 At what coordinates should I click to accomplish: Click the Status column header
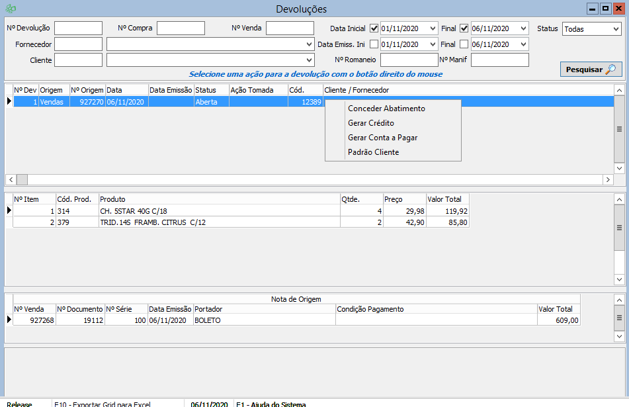tap(210, 90)
